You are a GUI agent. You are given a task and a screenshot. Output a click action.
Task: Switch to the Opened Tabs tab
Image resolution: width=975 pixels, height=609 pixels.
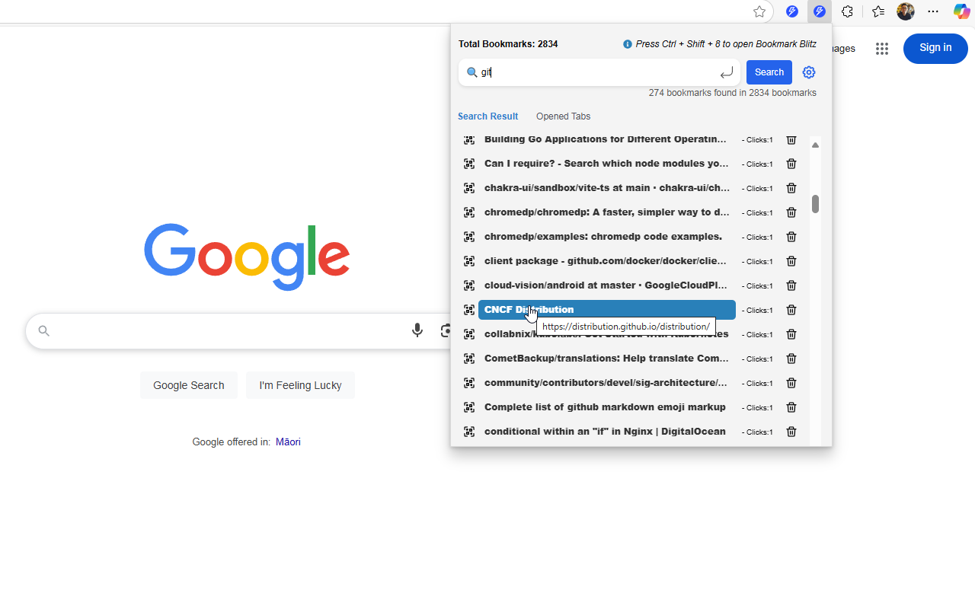click(563, 116)
